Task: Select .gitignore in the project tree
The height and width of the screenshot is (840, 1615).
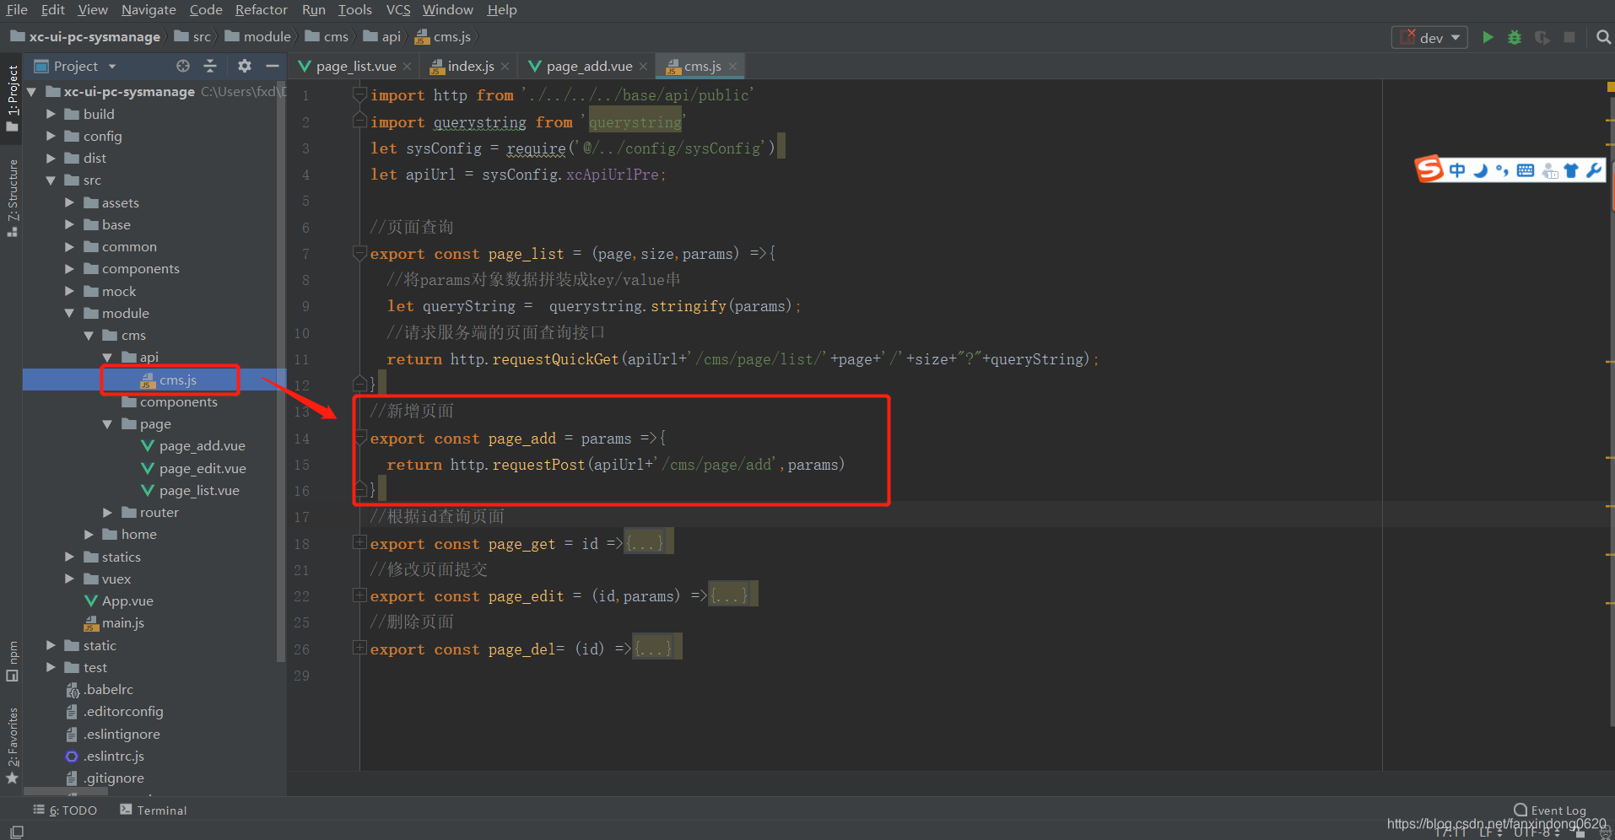Action: 113,778
